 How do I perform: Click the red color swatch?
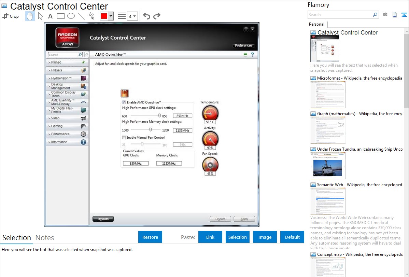point(104,16)
